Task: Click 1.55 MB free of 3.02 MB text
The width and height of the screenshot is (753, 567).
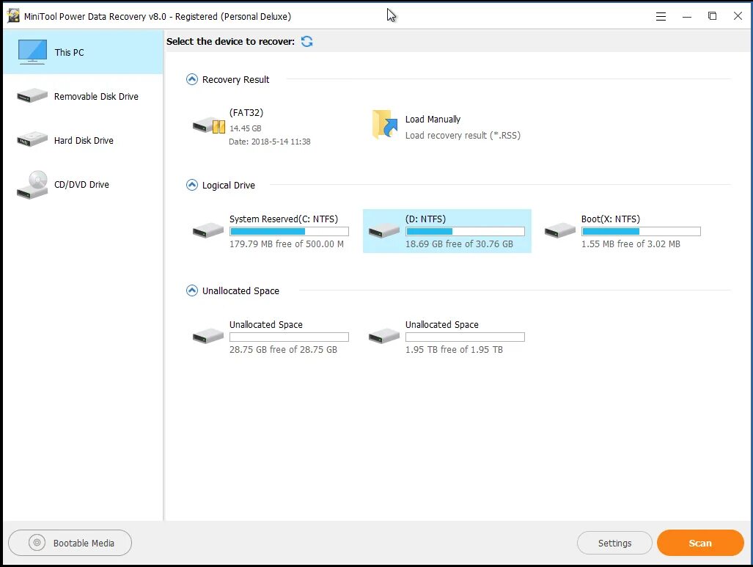Action: 631,244
